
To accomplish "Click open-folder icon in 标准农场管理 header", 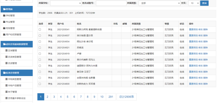I will [4, 73].
